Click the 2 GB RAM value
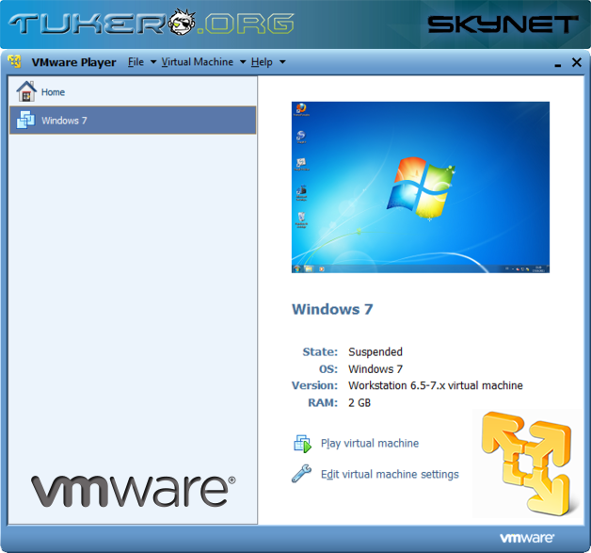 click(359, 403)
